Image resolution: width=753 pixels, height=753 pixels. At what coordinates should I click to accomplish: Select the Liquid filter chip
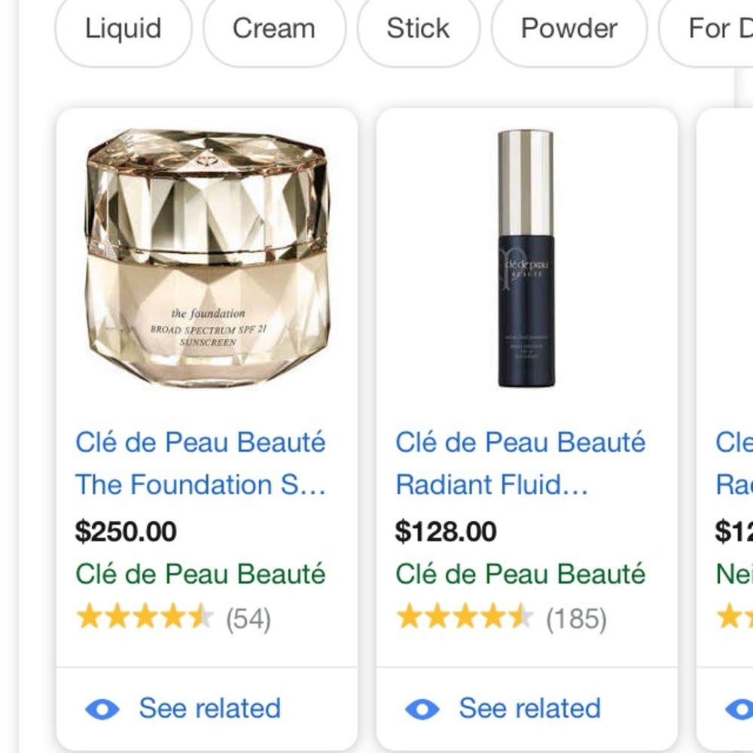(123, 29)
